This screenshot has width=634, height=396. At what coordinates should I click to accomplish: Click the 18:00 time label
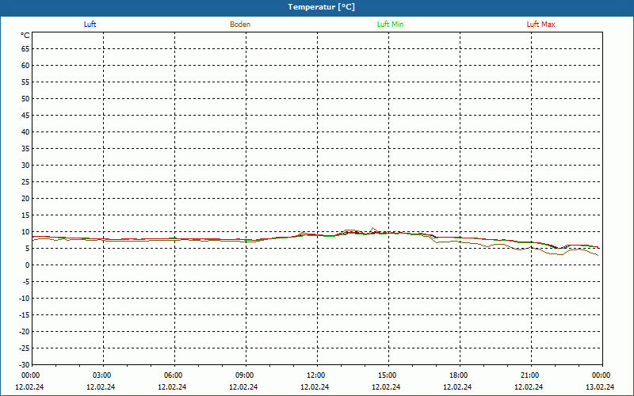[x=459, y=375]
